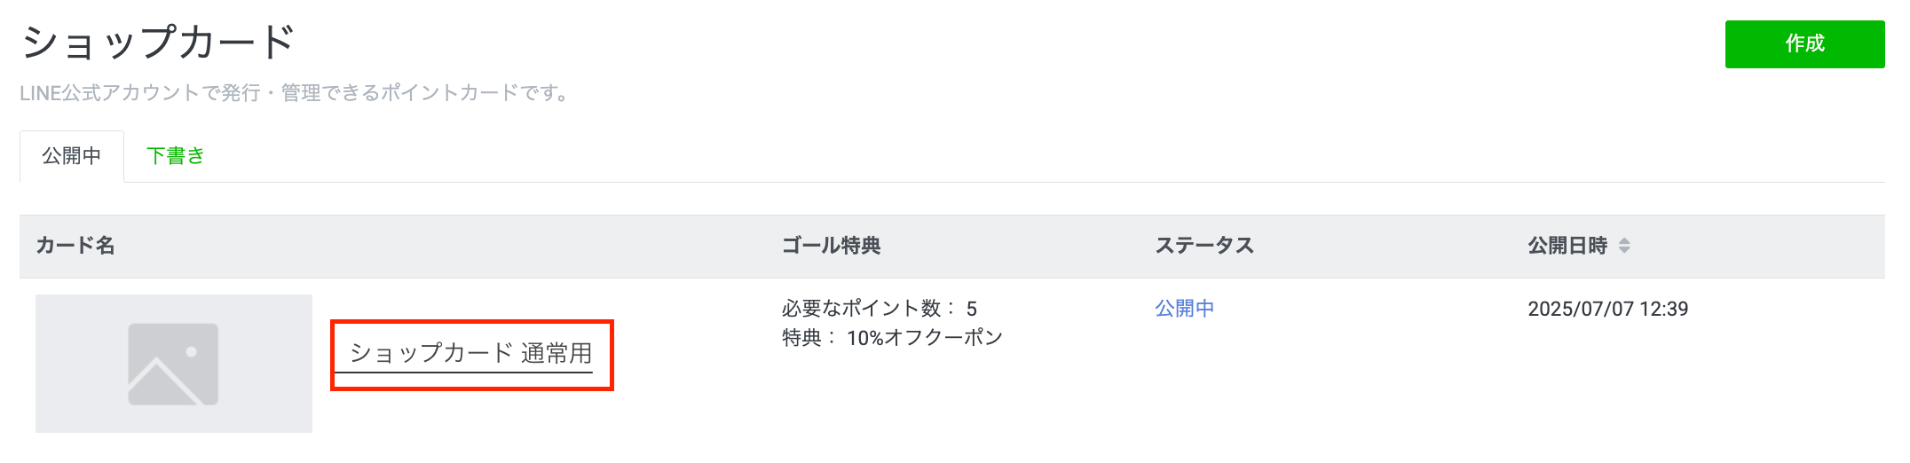Viewport: 1910px width, 463px height.
Task: Click the sort arrows icon beside 公開日時
Action: tap(1624, 246)
